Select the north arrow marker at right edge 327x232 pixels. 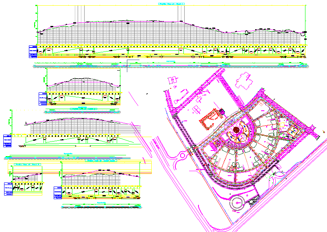click(323, 131)
